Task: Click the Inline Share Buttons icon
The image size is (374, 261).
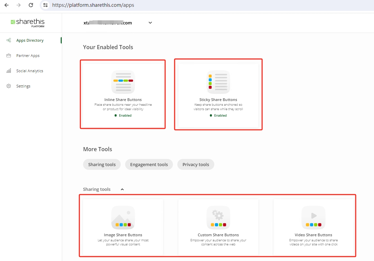Action: point(123,82)
